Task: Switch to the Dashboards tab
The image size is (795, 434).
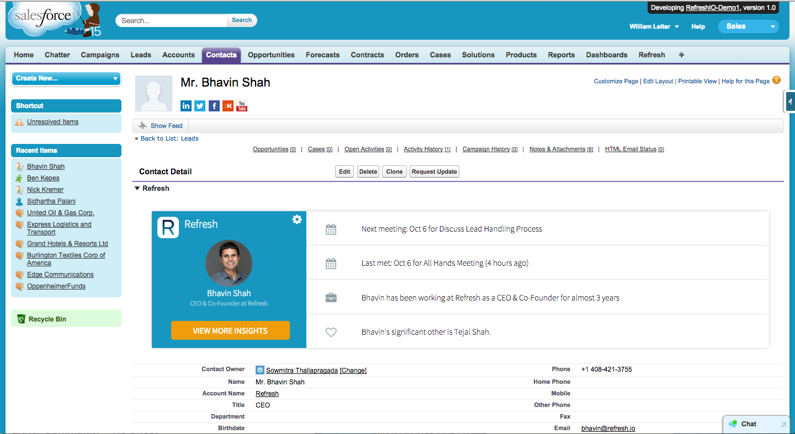Action: click(607, 55)
